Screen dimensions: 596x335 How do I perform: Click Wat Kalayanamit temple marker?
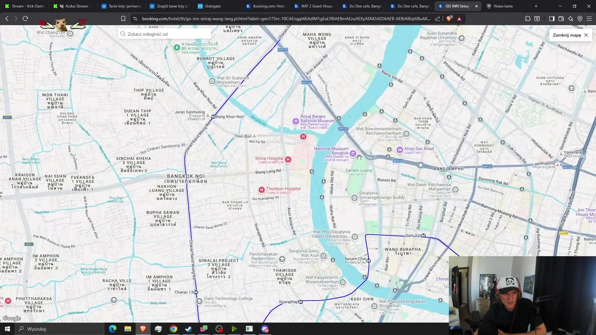pos(343,282)
